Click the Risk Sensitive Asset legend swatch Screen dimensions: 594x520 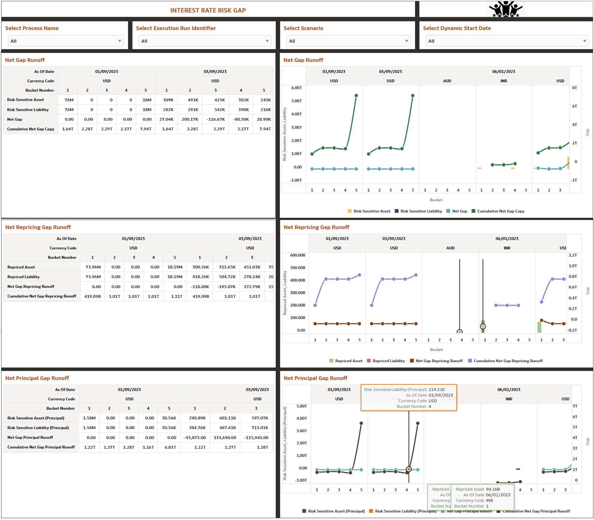point(350,211)
